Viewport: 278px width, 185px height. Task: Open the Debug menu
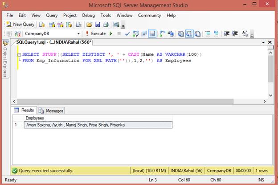[x=88, y=16]
